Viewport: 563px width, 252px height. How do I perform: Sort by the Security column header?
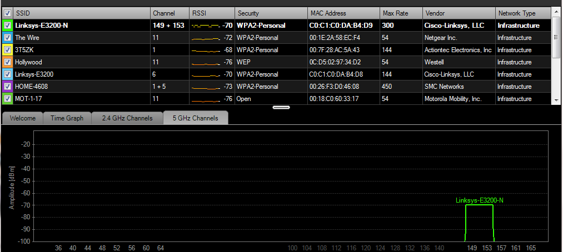(271, 13)
